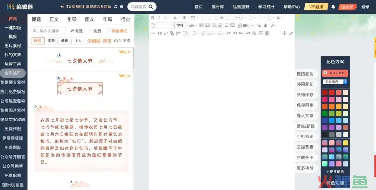The height and width of the screenshot is (190, 376).
Task: Insert blockquote with quotation marks icon
Action: [160, 33]
